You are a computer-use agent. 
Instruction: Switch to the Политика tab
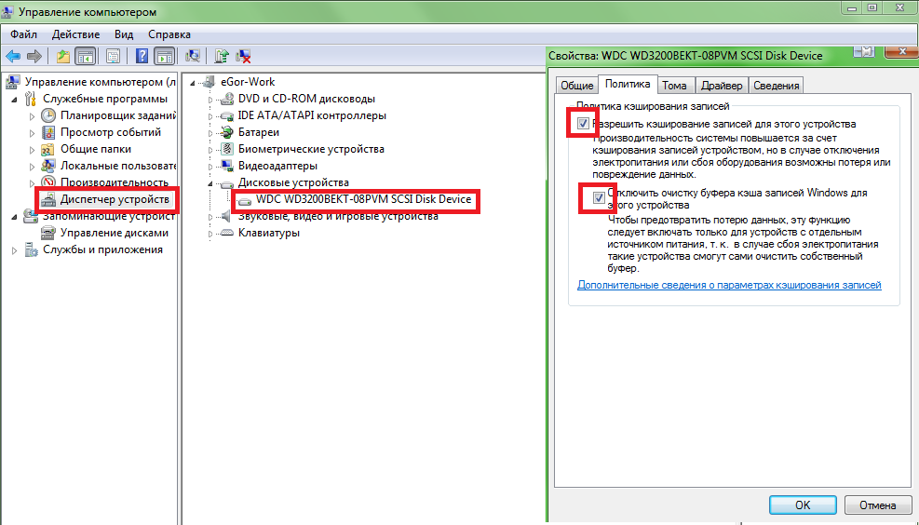(x=628, y=84)
